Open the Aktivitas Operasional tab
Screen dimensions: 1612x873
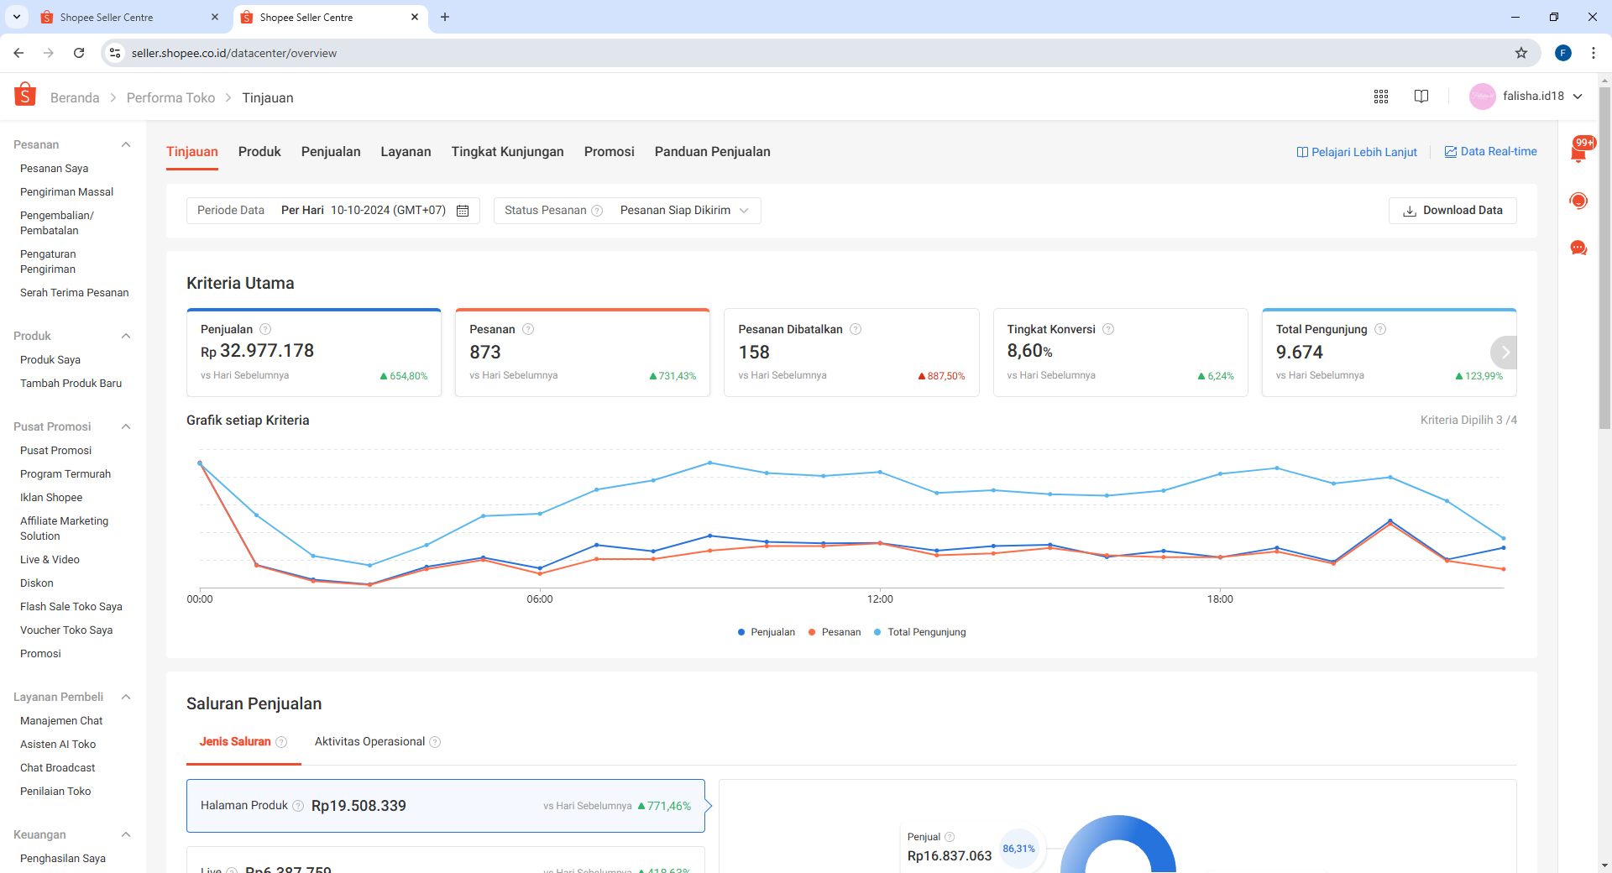tap(369, 742)
